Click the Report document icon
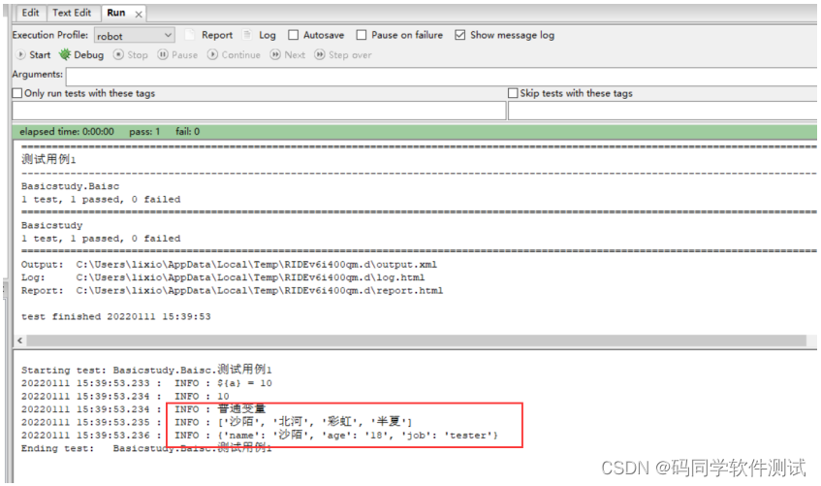Viewport: 821px width, 486px height. [x=190, y=35]
